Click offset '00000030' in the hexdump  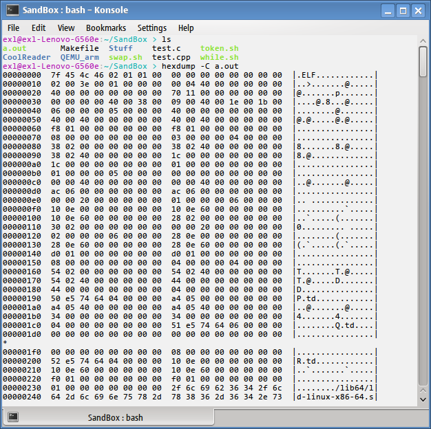22,102
